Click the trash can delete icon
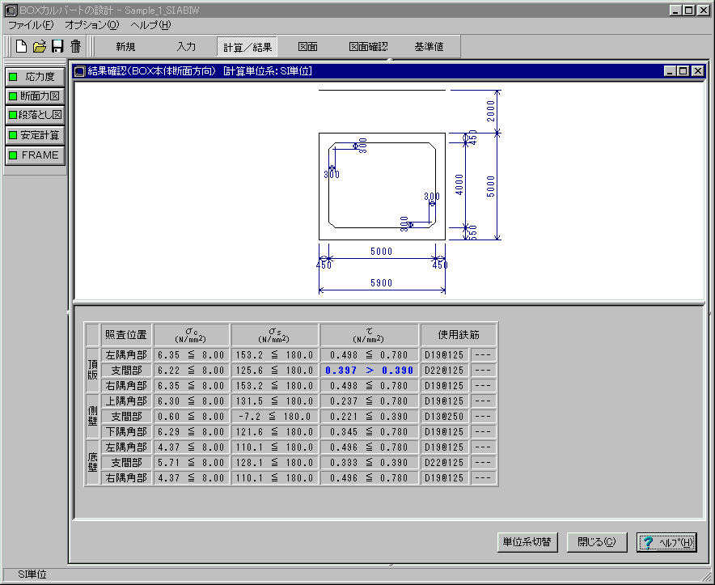This screenshot has width=715, height=585. coord(75,46)
